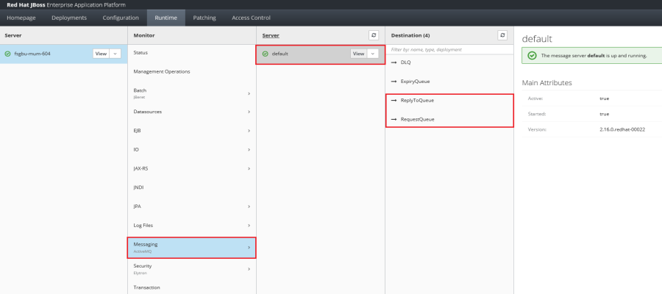Select the RequestQueue destination
Viewport: 662px width, 294px height.
pos(449,119)
